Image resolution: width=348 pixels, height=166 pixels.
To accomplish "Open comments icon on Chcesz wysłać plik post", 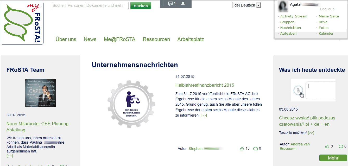I will [341, 146].
